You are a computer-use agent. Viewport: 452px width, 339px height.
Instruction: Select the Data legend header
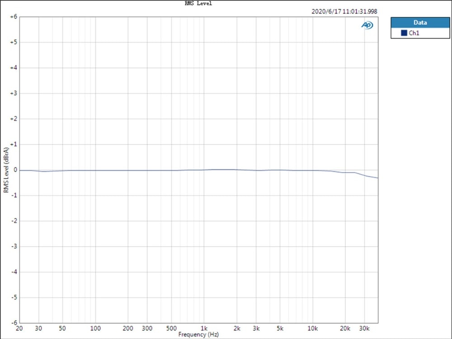pyautogui.click(x=420, y=22)
